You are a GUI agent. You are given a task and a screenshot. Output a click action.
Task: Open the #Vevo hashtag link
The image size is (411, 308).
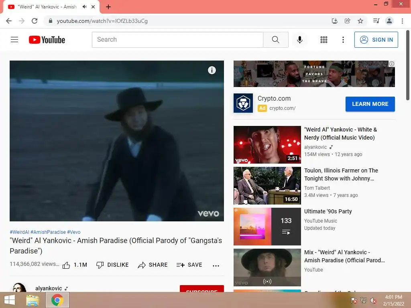tap(74, 232)
